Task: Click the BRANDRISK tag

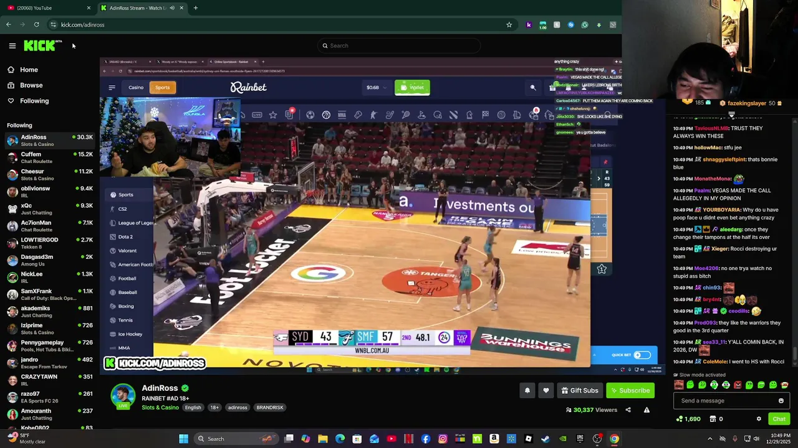Action: [270, 408]
